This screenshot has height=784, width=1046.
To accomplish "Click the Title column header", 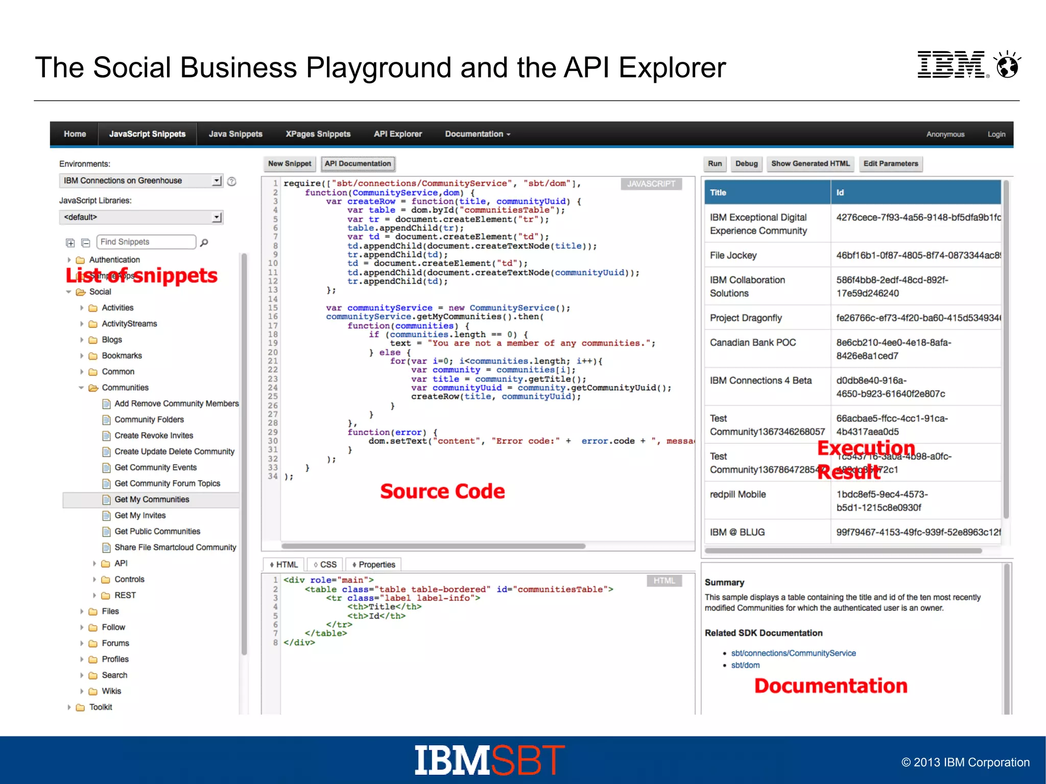I will (768, 193).
